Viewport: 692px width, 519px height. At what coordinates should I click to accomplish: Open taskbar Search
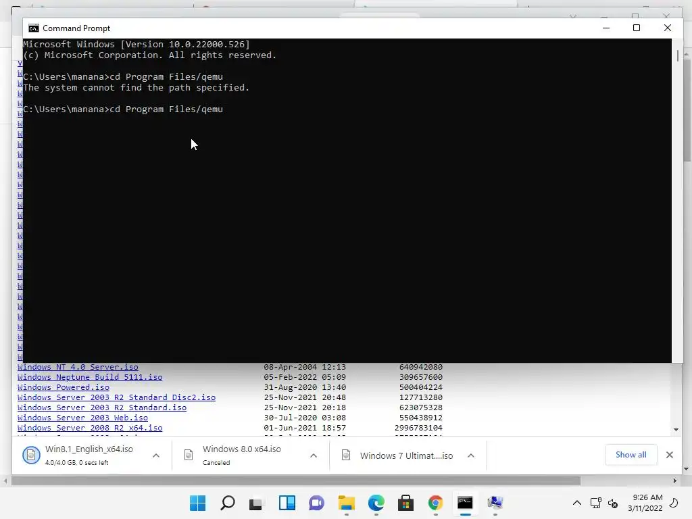227,503
